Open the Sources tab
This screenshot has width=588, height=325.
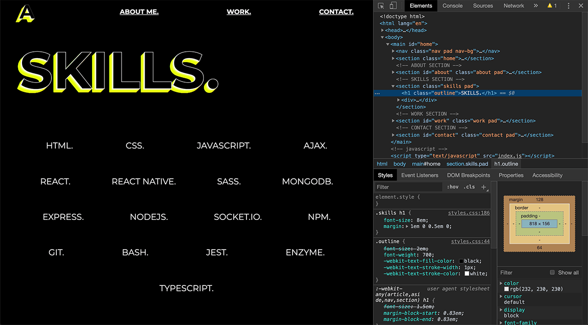tap(483, 6)
